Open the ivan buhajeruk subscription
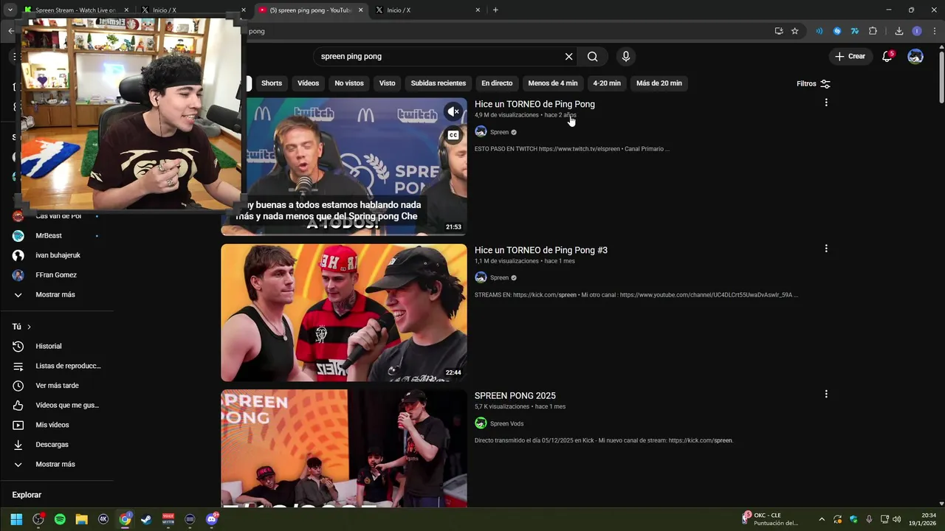The image size is (945, 531). point(58,255)
